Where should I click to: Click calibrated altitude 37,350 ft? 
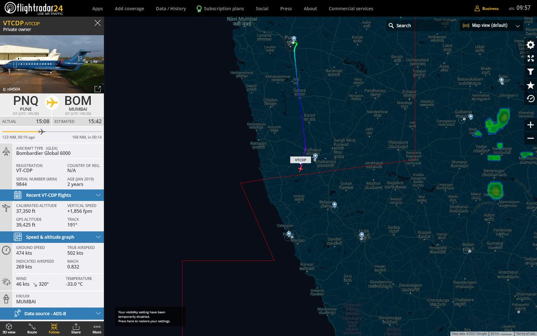click(x=26, y=211)
